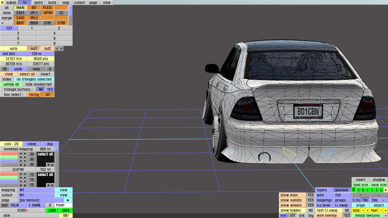Viewport: 388px width, 218px height.
Task: Click reload textures button
Action: coord(367,215)
